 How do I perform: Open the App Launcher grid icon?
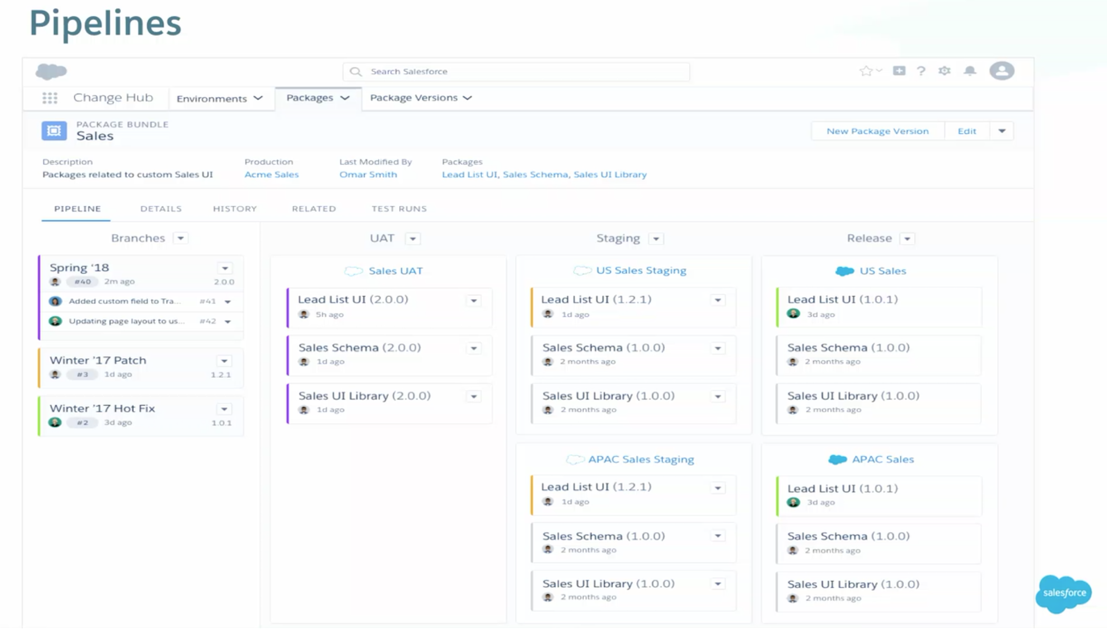[x=50, y=98]
